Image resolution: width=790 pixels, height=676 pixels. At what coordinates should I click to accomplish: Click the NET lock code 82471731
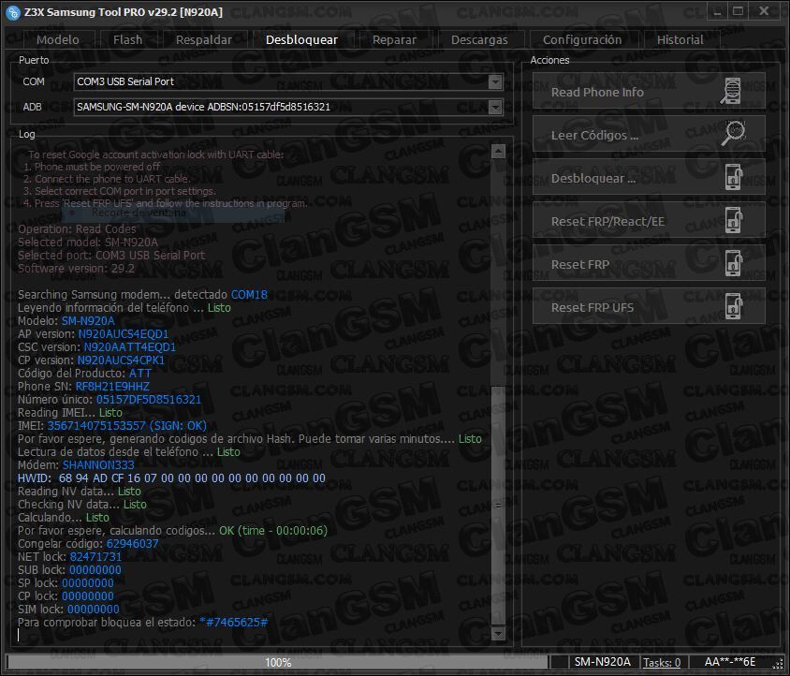(95, 556)
